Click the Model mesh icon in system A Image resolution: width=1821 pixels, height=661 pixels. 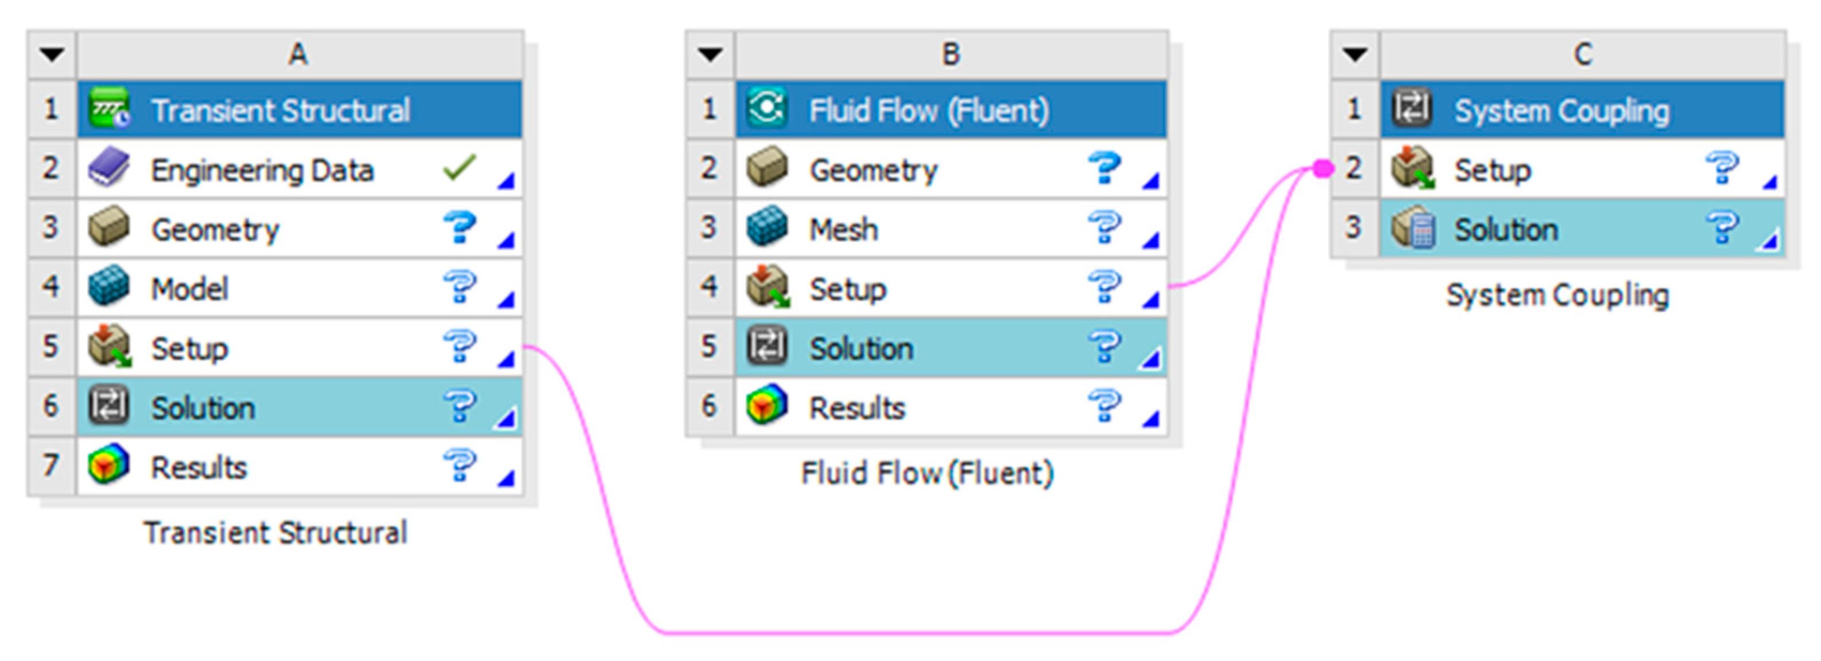click(x=108, y=287)
